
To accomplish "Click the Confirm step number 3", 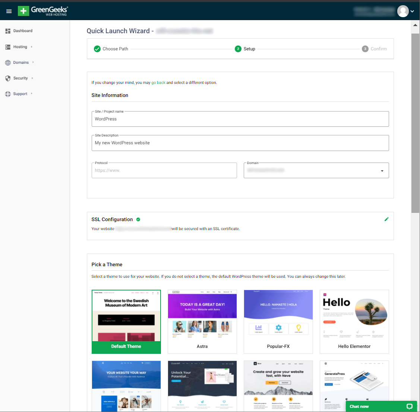I will (365, 49).
